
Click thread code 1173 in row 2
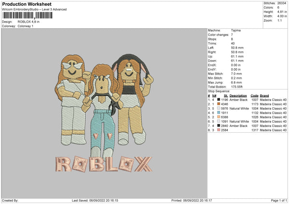255,104
